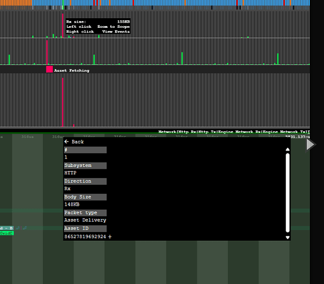Select the 'Asset Delivery' packet type value

coord(85,220)
